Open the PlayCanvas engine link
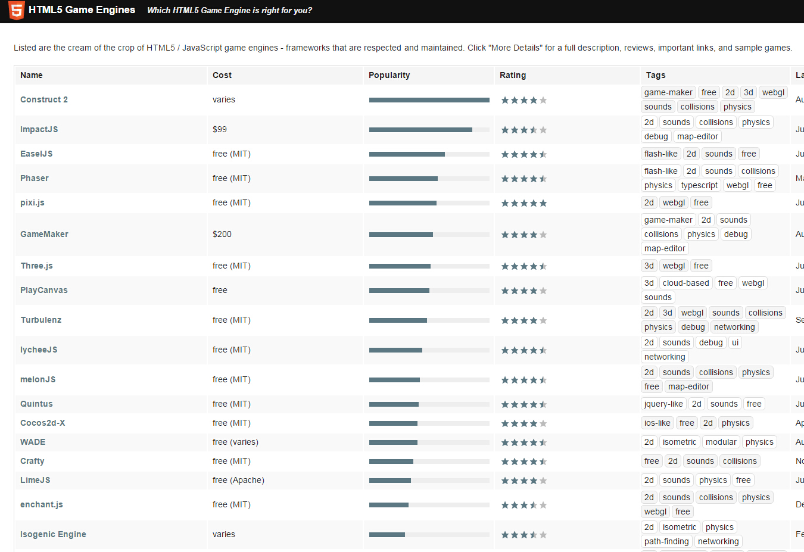The height and width of the screenshot is (552, 804). [44, 290]
